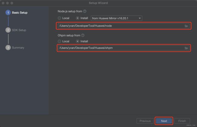Viewport: 197px width, 127px height.
Task: Select Local for Ohpm setup
Action: [x=59, y=41]
